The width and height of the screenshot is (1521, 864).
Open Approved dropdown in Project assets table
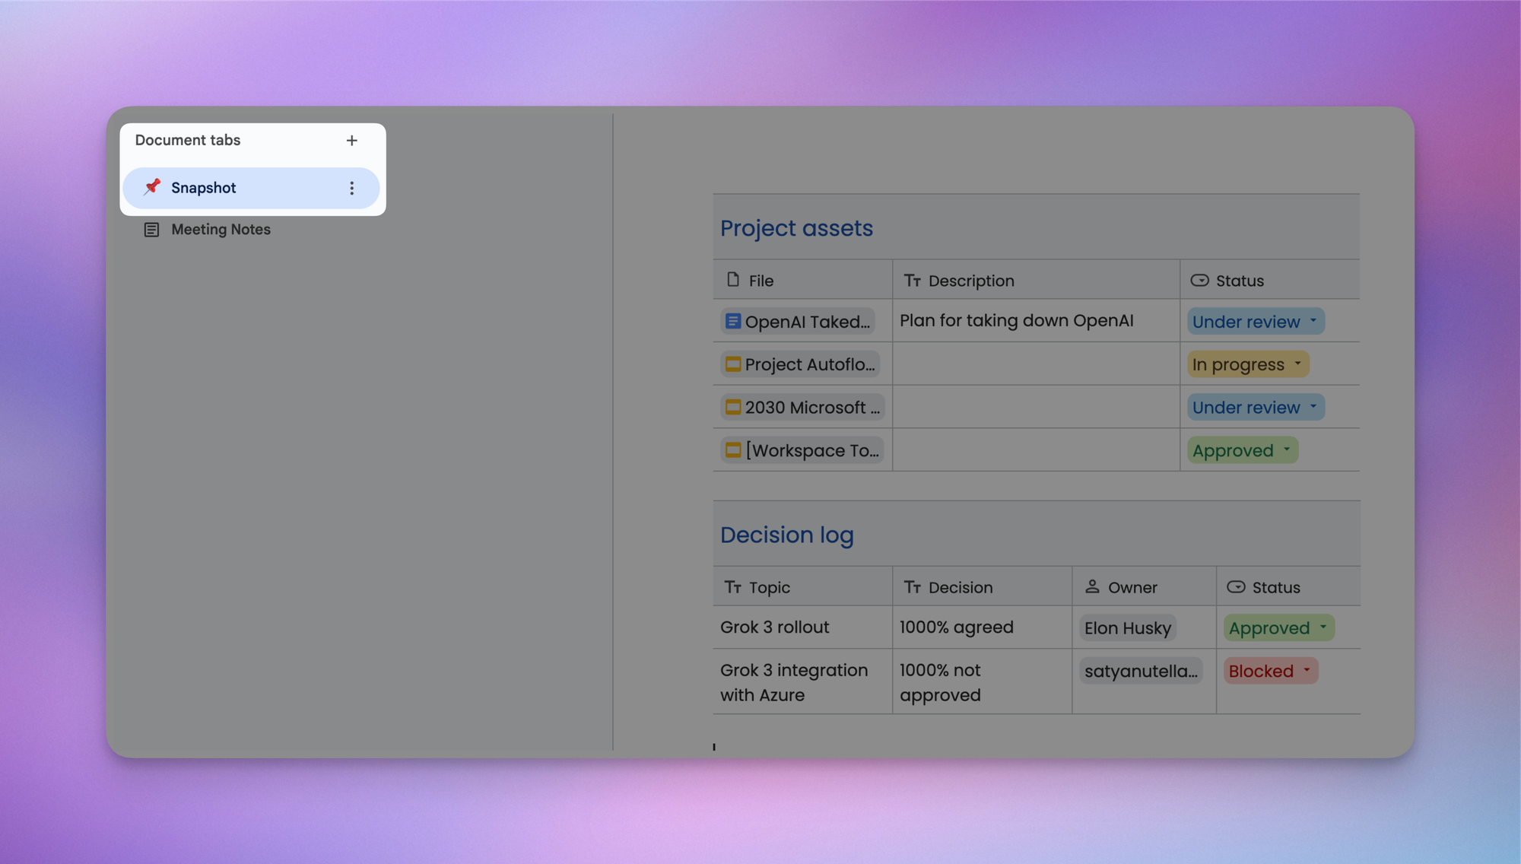click(1243, 450)
